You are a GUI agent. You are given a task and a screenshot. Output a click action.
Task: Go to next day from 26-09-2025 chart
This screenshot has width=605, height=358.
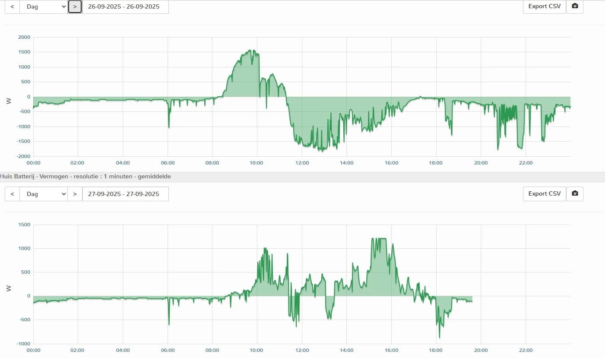point(75,6)
